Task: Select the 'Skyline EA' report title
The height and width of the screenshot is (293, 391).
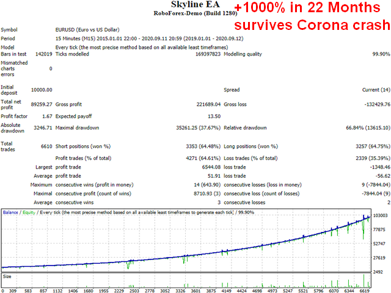Action: (x=195, y=4)
